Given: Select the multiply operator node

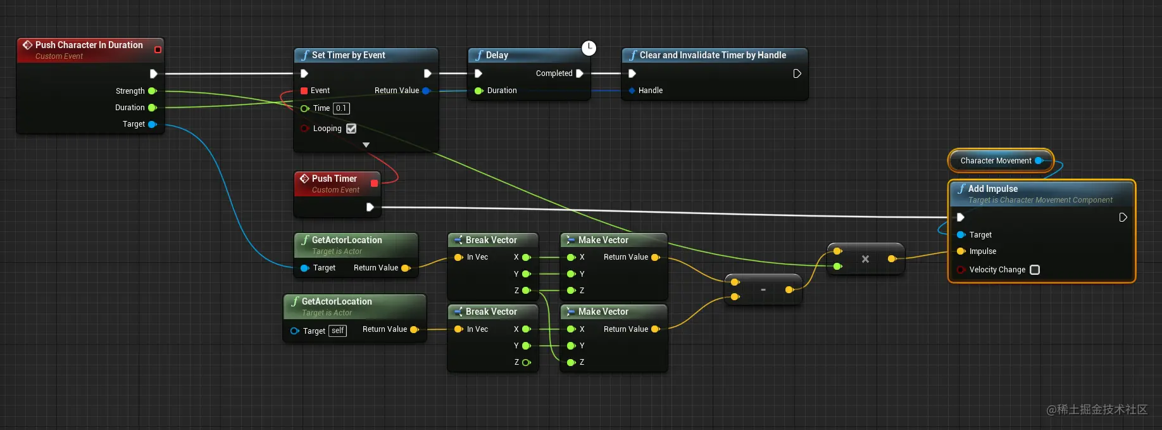Looking at the screenshot, I should pos(865,259).
